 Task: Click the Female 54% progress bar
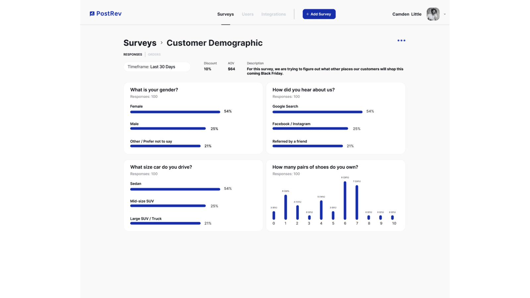tap(175, 112)
